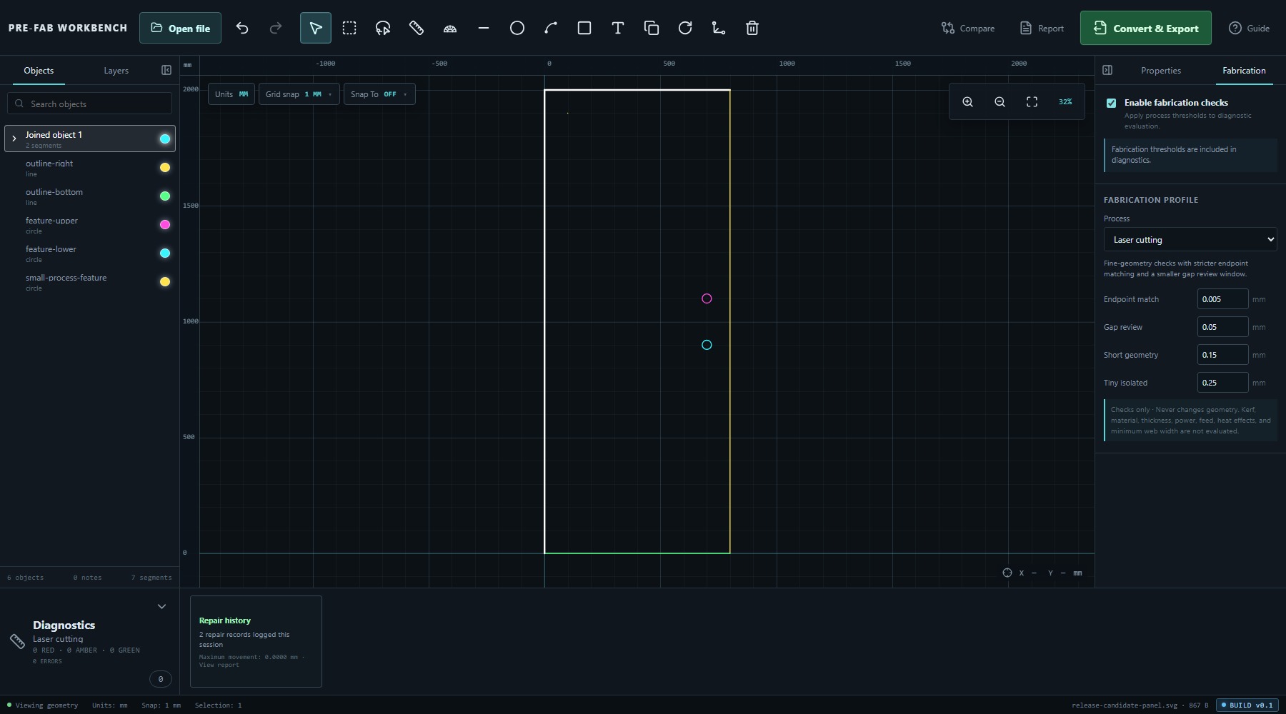
Task: Collapse the Diagnostics panel chevron
Action: pyautogui.click(x=161, y=606)
